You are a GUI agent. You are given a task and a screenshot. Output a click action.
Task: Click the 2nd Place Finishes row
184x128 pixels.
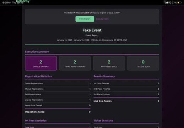pyautogui.click(x=126, y=89)
